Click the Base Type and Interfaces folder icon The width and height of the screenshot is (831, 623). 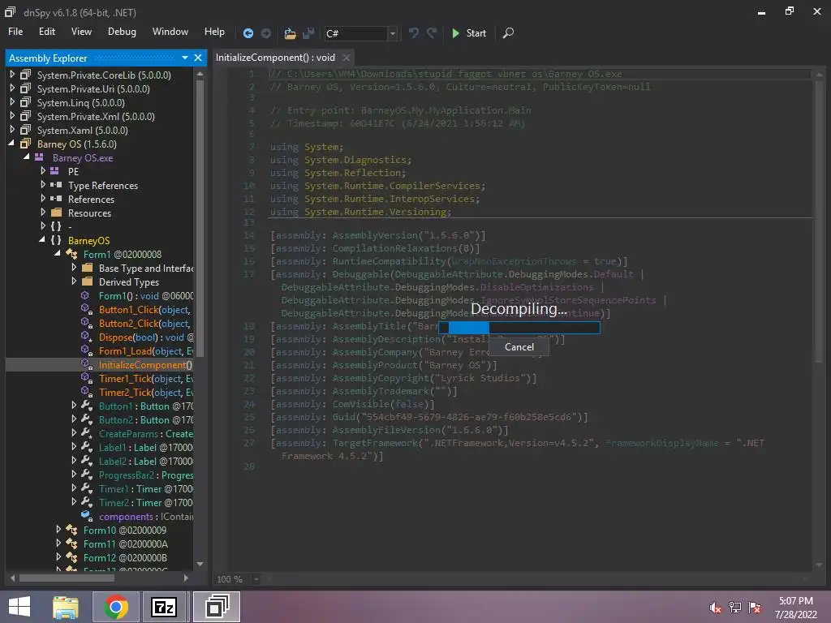pyautogui.click(x=88, y=268)
